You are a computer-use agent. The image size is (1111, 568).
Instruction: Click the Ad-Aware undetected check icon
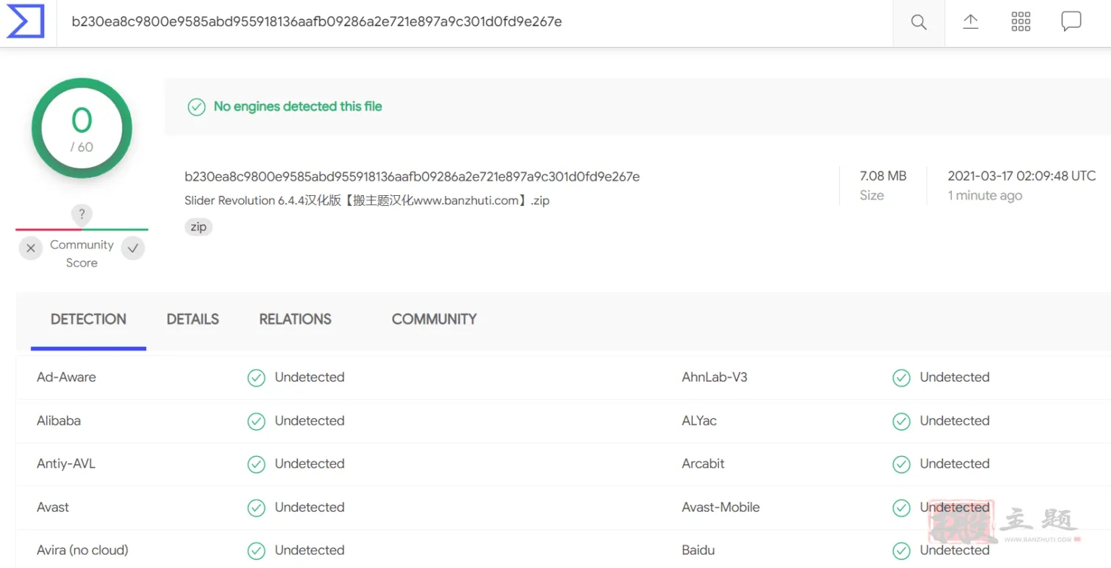pos(257,378)
